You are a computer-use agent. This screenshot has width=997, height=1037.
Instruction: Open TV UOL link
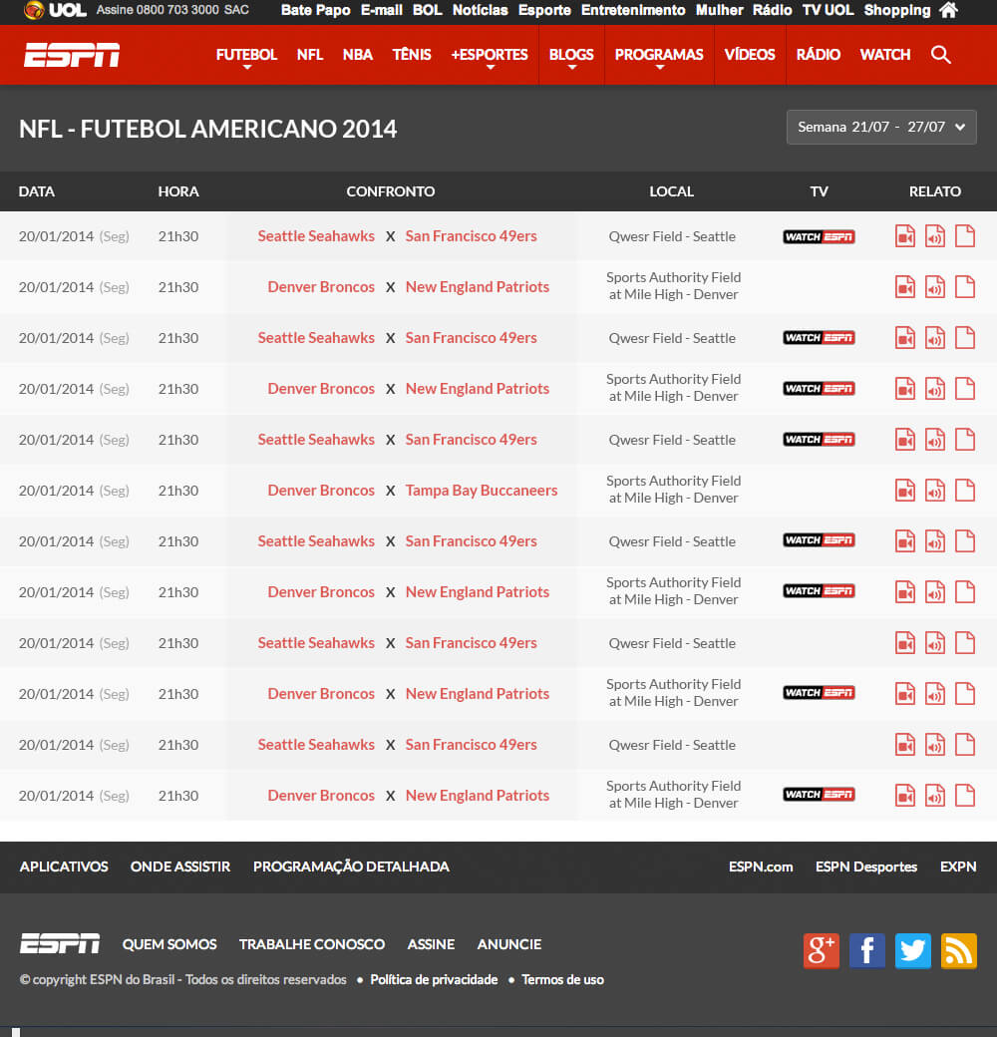click(828, 10)
